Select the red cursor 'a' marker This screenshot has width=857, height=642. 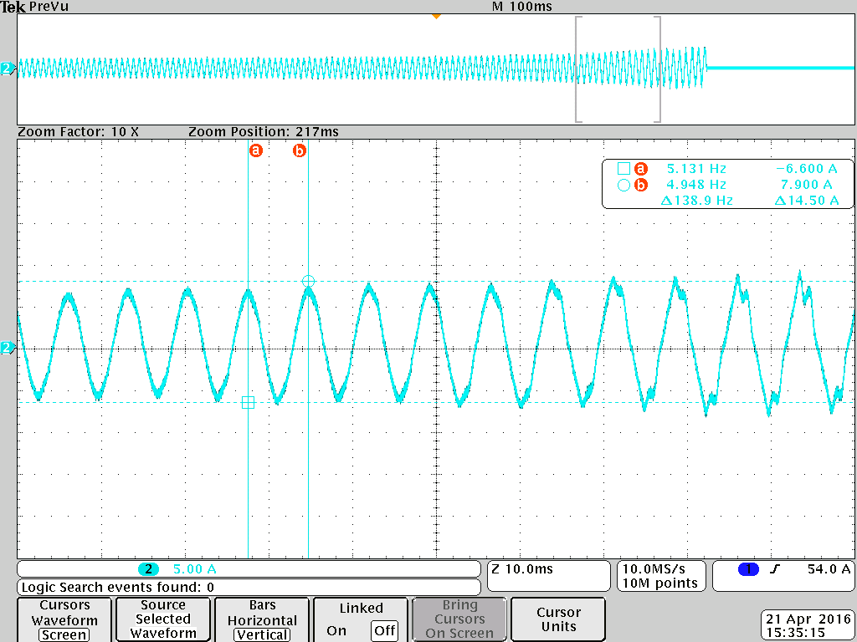click(256, 150)
